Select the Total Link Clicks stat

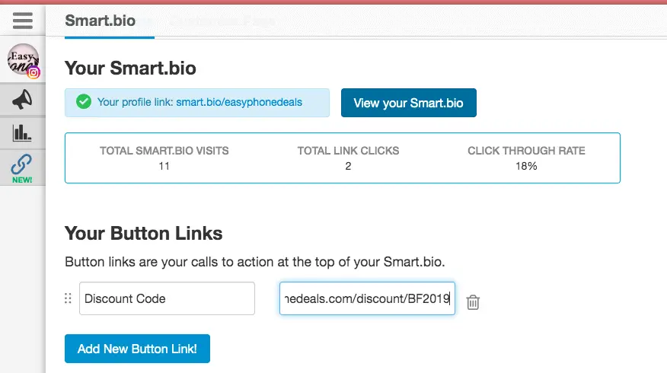(x=349, y=158)
